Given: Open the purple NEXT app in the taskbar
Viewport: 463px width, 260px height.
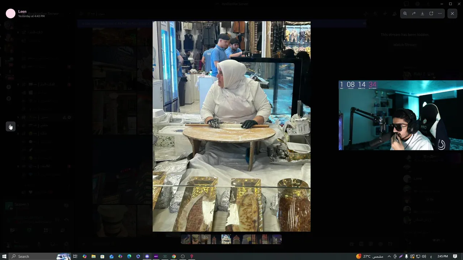Looking at the screenshot, I should tap(156, 256).
